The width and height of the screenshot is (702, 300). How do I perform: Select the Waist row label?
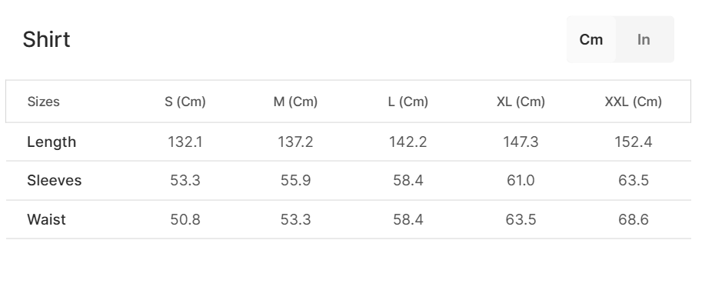(46, 219)
